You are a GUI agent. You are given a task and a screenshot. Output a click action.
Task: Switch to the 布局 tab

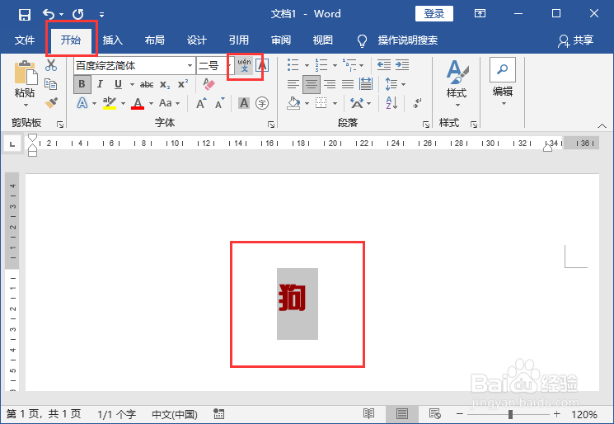tap(155, 40)
